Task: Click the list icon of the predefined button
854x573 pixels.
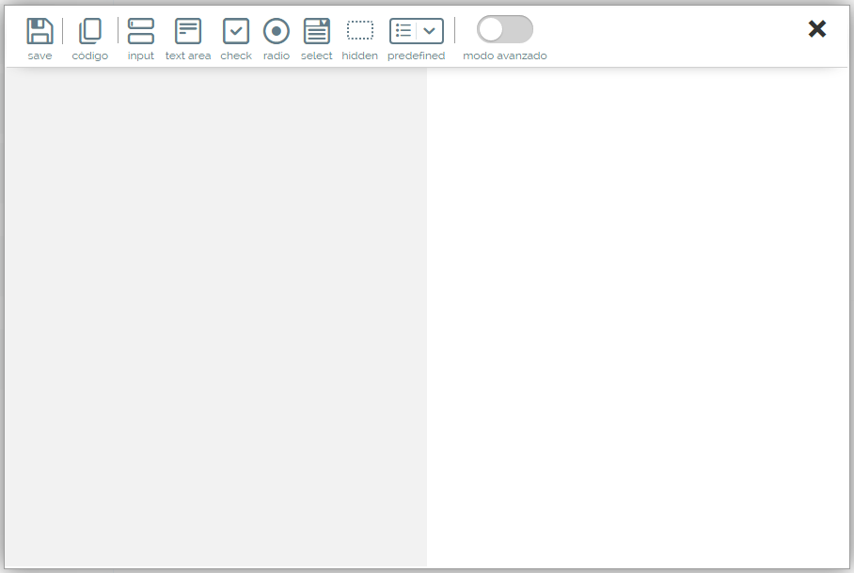Action: click(403, 31)
